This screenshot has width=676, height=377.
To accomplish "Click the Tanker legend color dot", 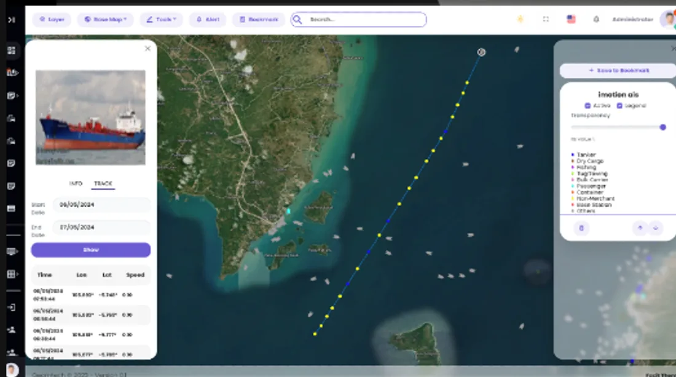I will (573, 154).
